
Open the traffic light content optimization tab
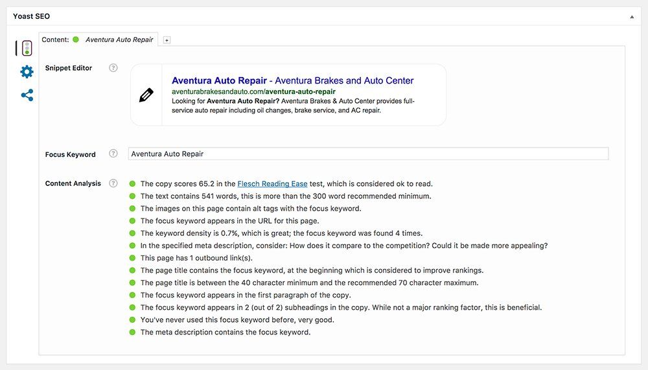point(27,48)
